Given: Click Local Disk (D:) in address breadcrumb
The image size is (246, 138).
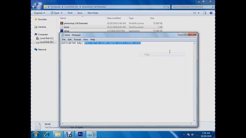Looking at the screenshot, I should pos(71,7).
